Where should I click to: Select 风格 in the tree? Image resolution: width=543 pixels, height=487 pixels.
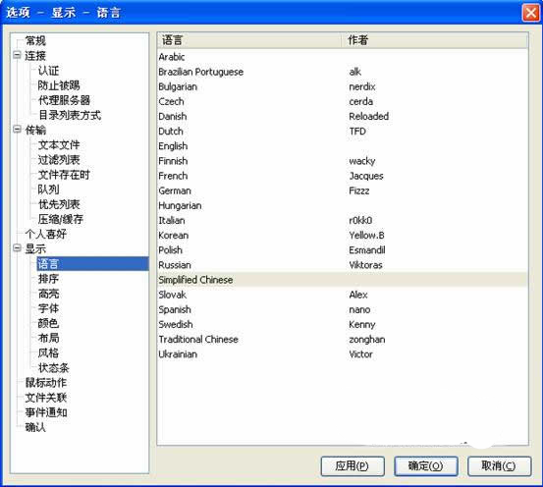click(48, 352)
